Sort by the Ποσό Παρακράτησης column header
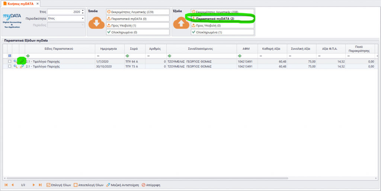The width and height of the screenshot is (381, 191). [360, 49]
